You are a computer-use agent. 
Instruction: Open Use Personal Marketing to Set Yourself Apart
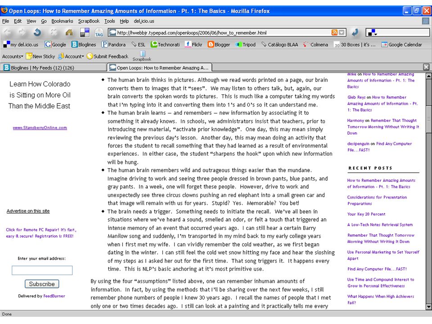tap(383, 255)
